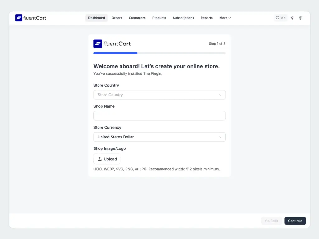Open the Store Country dropdown

coord(159,95)
